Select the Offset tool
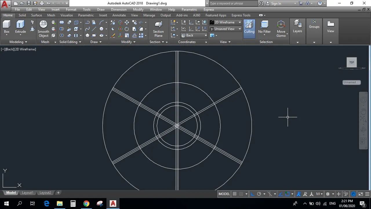The width and height of the screenshot is (371, 209). click(134, 35)
